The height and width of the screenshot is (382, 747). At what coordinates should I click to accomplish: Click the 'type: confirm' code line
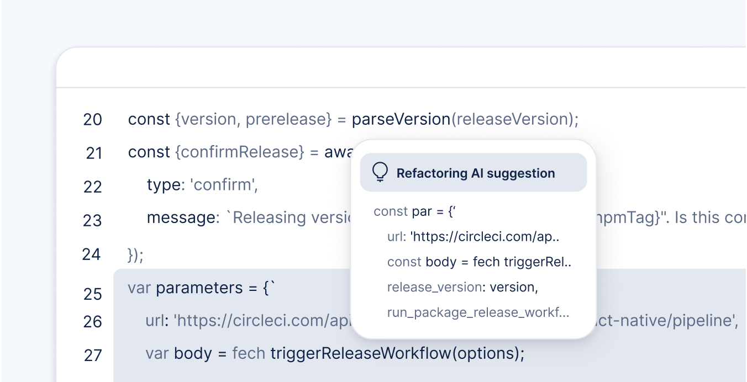(x=202, y=185)
